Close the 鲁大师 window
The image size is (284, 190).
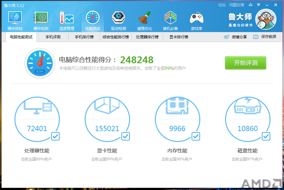coord(276,5)
